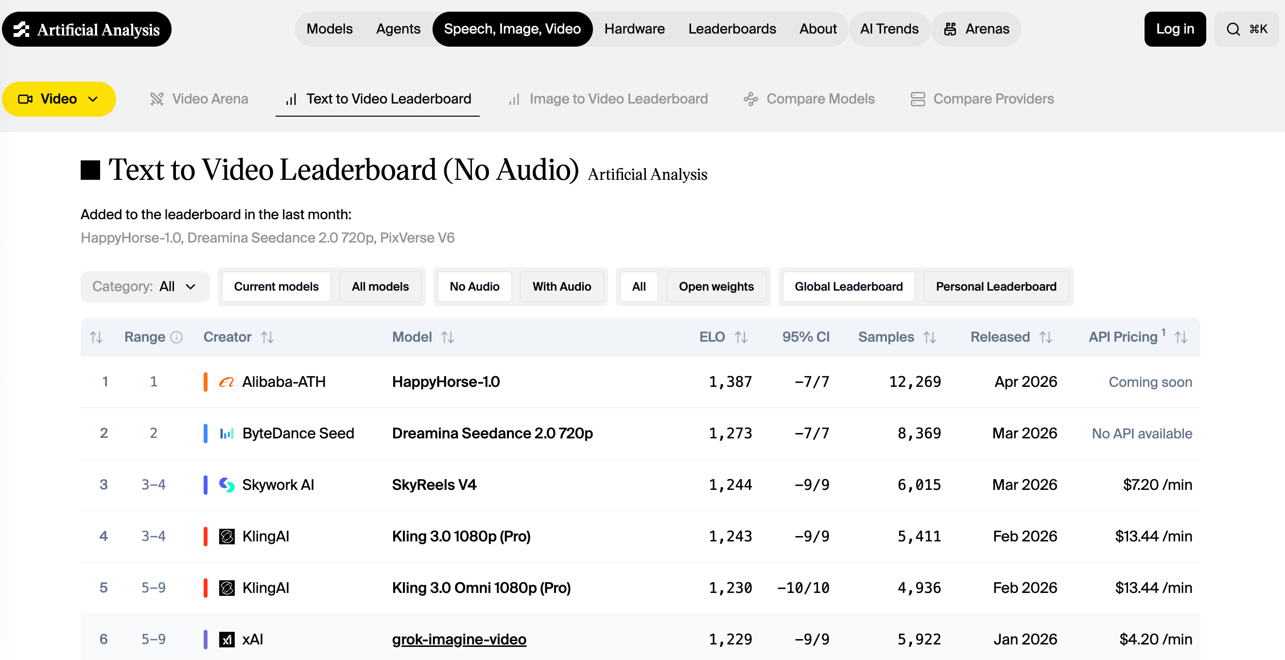Expand the Category: All dropdown
The height and width of the screenshot is (660, 1285).
(x=145, y=286)
